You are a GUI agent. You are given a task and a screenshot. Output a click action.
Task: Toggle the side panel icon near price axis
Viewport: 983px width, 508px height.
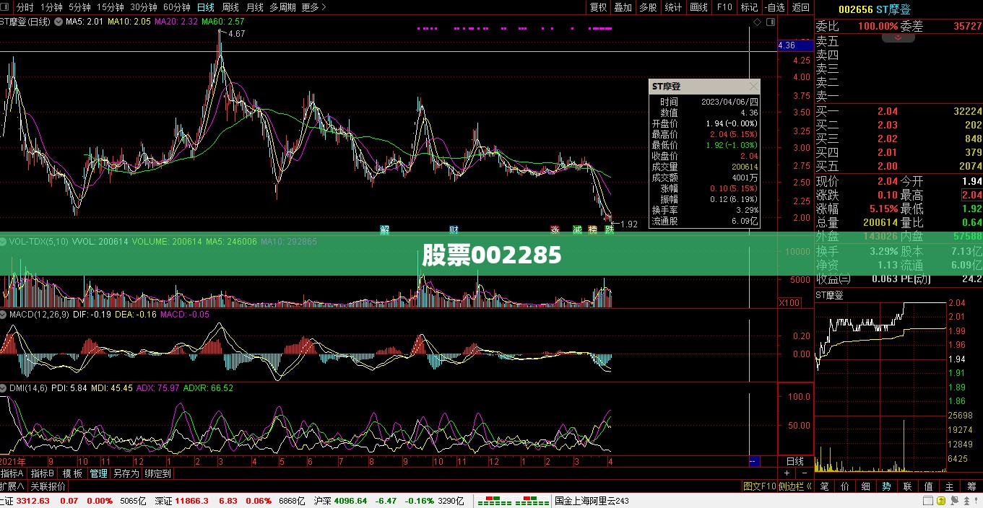(771, 22)
